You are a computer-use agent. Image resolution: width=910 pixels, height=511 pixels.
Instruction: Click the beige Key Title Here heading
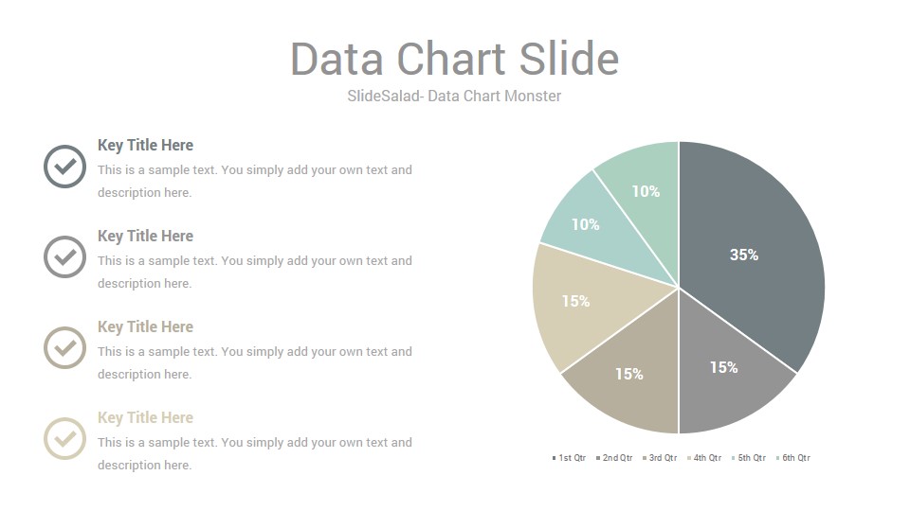[145, 417]
